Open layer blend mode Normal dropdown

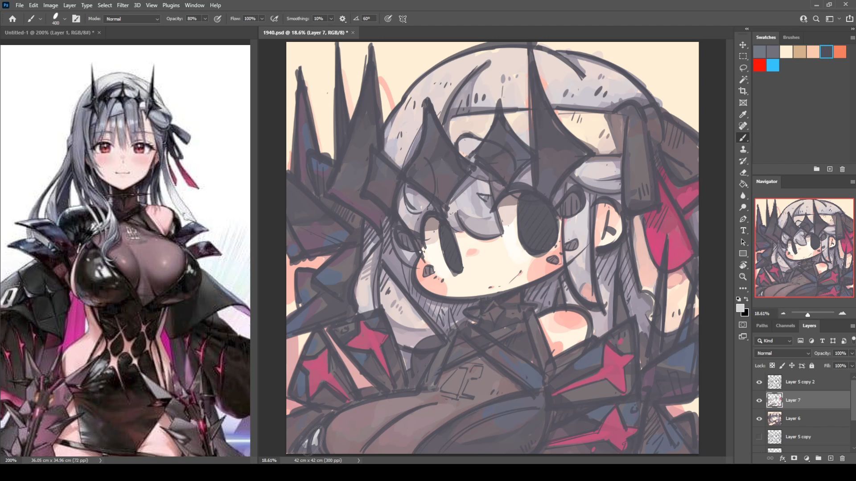pyautogui.click(x=782, y=353)
